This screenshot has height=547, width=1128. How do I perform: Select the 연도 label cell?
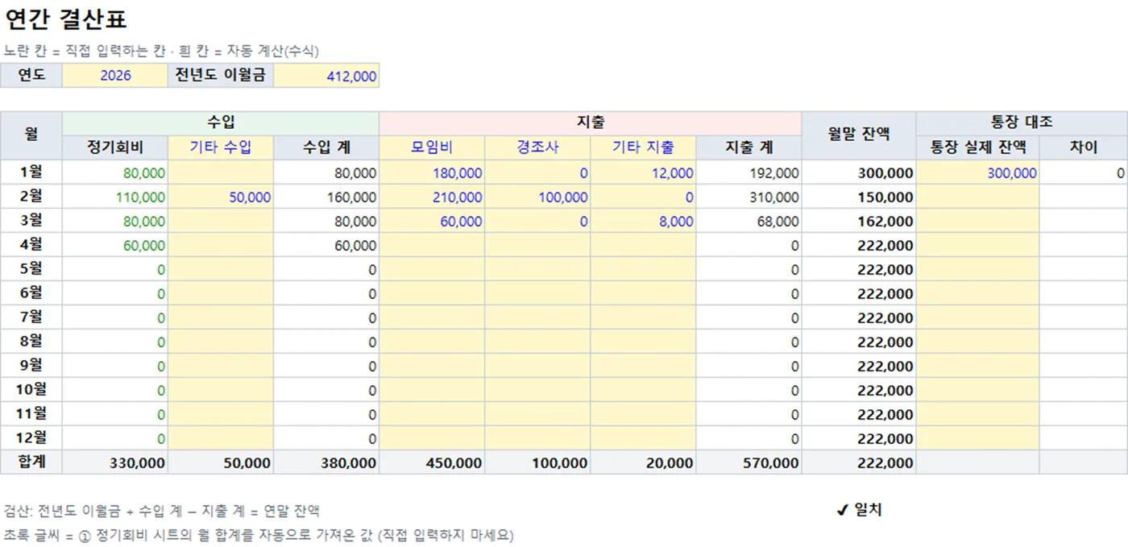coord(31,76)
